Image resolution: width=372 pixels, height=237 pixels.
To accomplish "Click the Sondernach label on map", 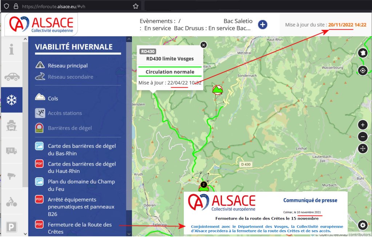I will tap(247, 75).
